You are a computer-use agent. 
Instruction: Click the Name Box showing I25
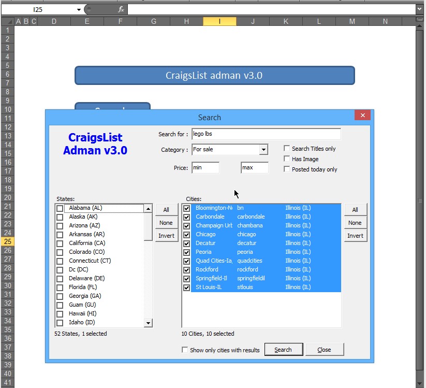pos(38,10)
